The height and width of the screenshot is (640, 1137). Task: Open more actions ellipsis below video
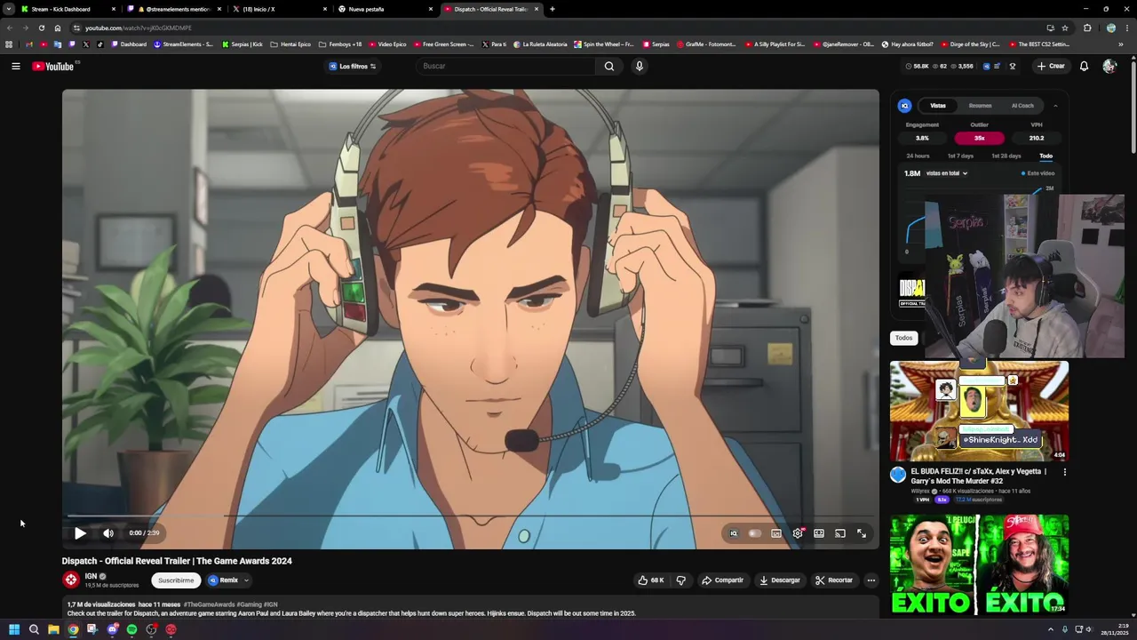tap(871, 580)
